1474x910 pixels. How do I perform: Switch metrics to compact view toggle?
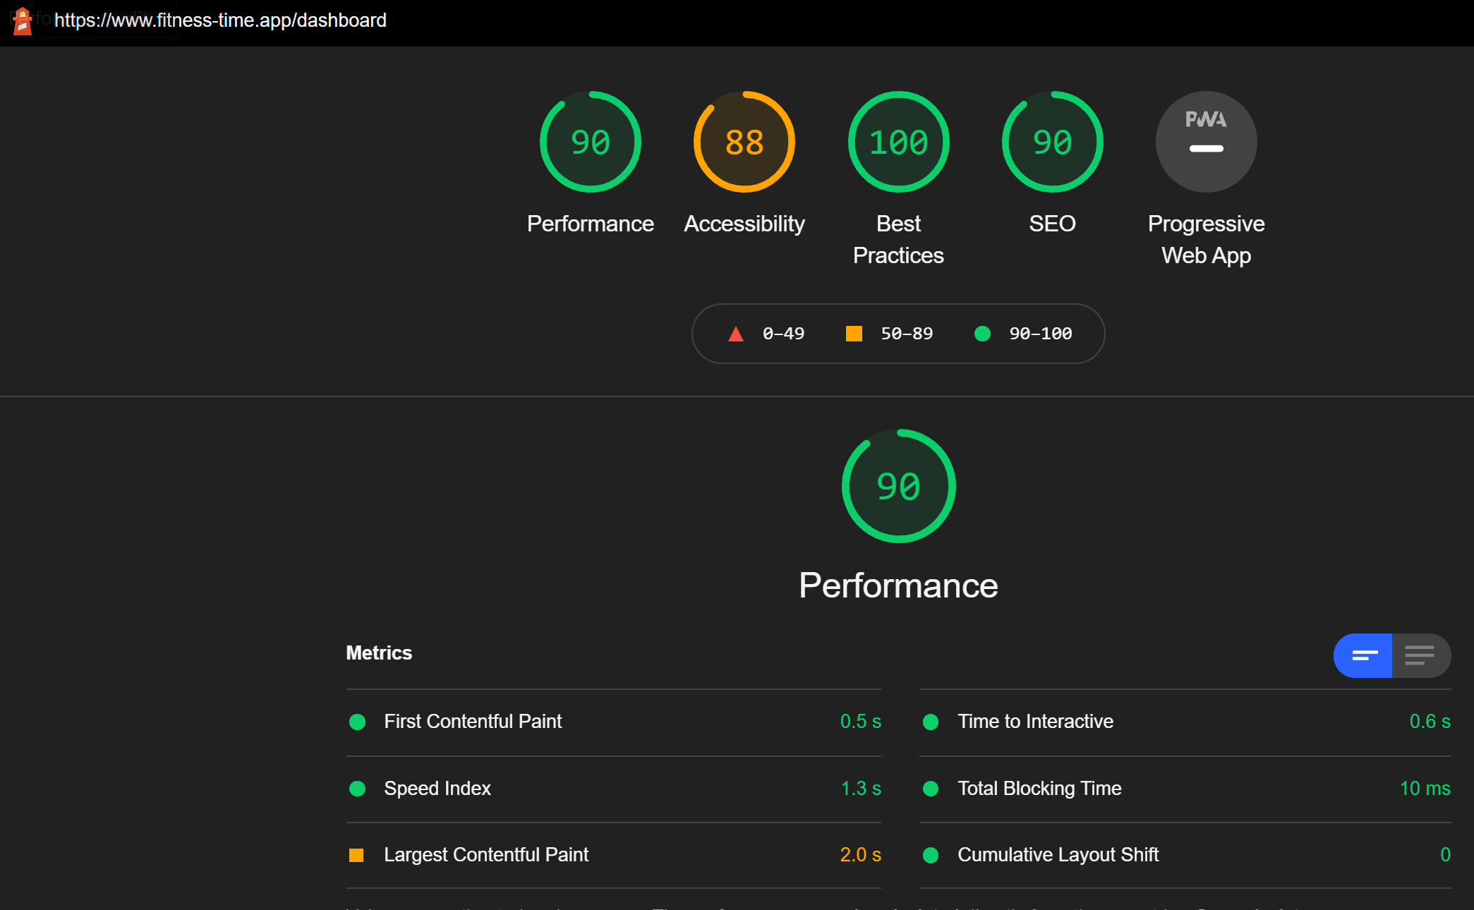point(1363,655)
